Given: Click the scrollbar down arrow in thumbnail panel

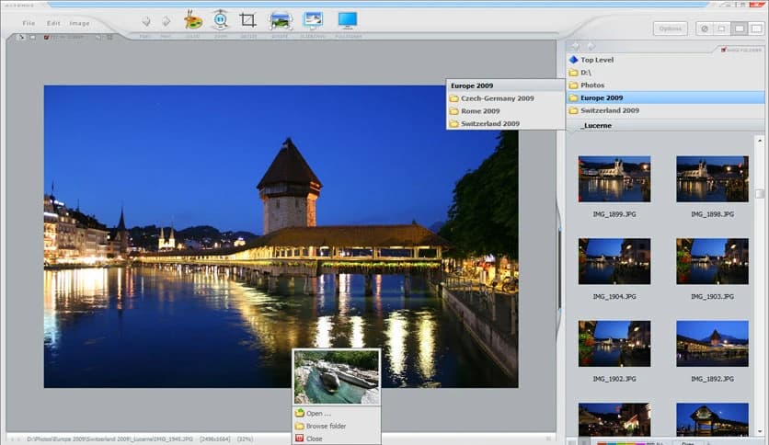Looking at the screenshot, I should click(x=760, y=431).
